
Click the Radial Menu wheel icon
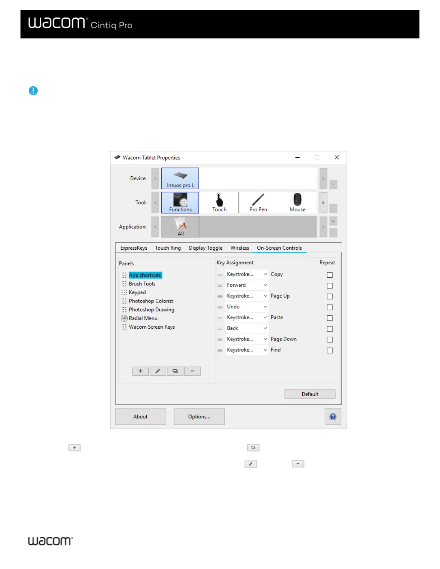(x=124, y=318)
